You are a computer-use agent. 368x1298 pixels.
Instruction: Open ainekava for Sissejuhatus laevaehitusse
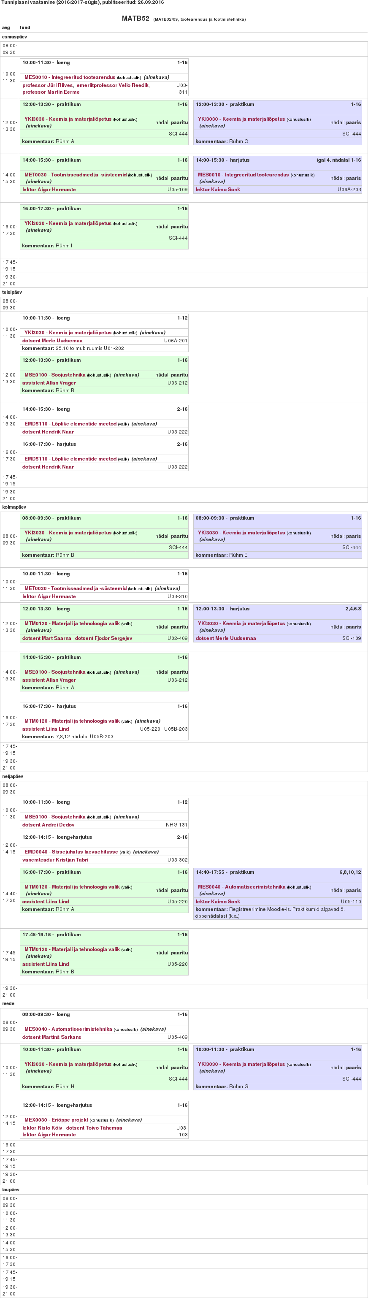click(x=146, y=851)
